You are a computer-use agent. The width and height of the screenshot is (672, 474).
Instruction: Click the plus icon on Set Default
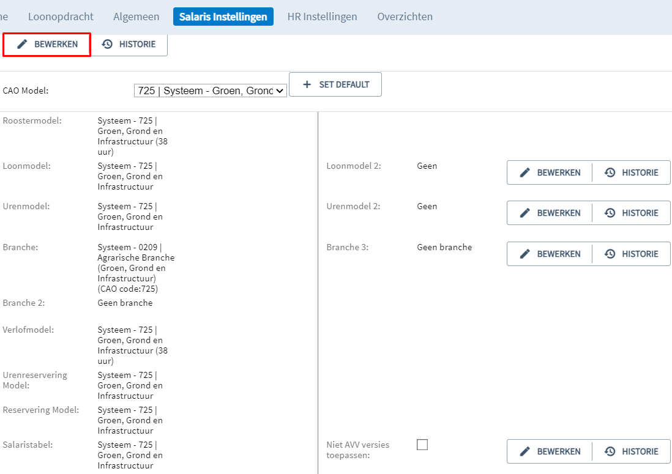pos(307,84)
